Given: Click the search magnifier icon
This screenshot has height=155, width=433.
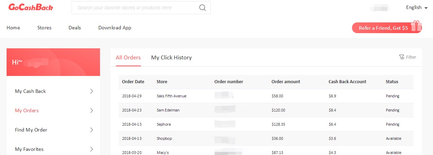Looking at the screenshot, I should coord(202,8).
